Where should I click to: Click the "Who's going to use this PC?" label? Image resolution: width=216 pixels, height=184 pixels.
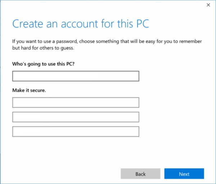pyautogui.click(x=43, y=64)
